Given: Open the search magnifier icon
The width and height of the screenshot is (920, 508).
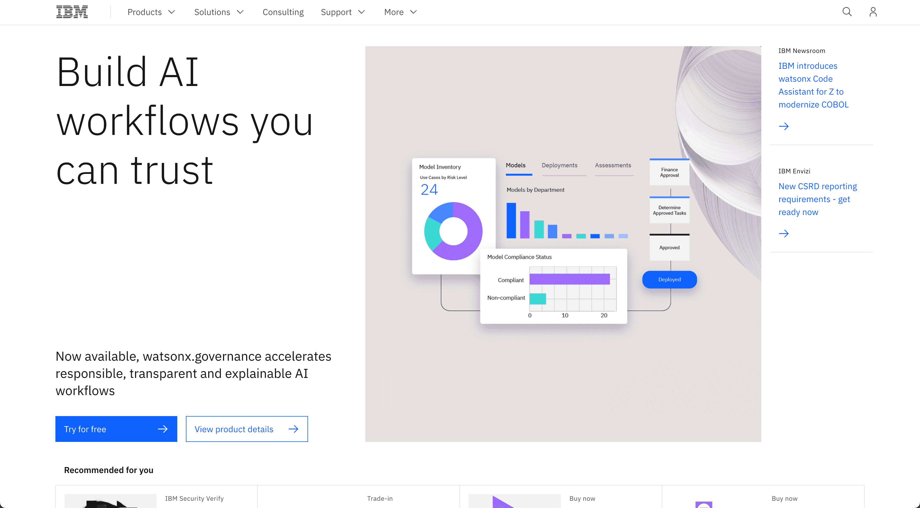Looking at the screenshot, I should point(847,12).
